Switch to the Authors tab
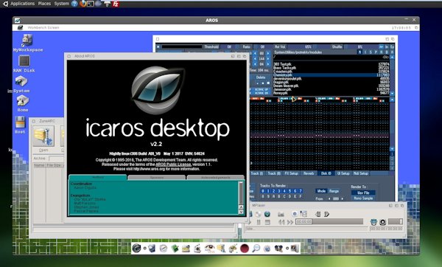 (x=98, y=177)
